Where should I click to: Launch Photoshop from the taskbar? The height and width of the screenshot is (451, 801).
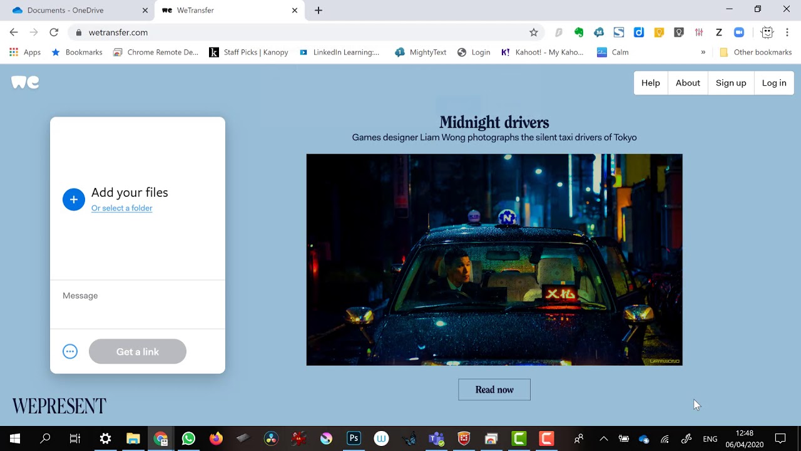click(x=354, y=438)
